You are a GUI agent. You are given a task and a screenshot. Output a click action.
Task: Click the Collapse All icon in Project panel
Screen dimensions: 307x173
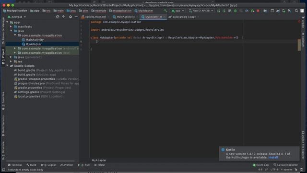63,17
